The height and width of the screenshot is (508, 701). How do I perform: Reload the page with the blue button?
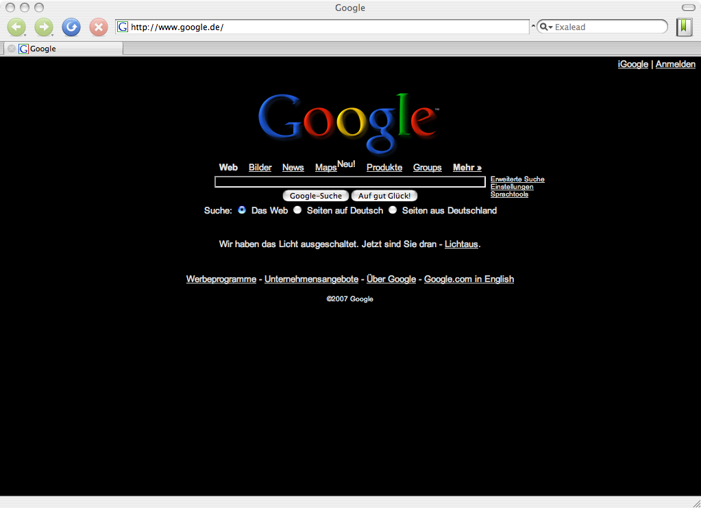click(71, 27)
